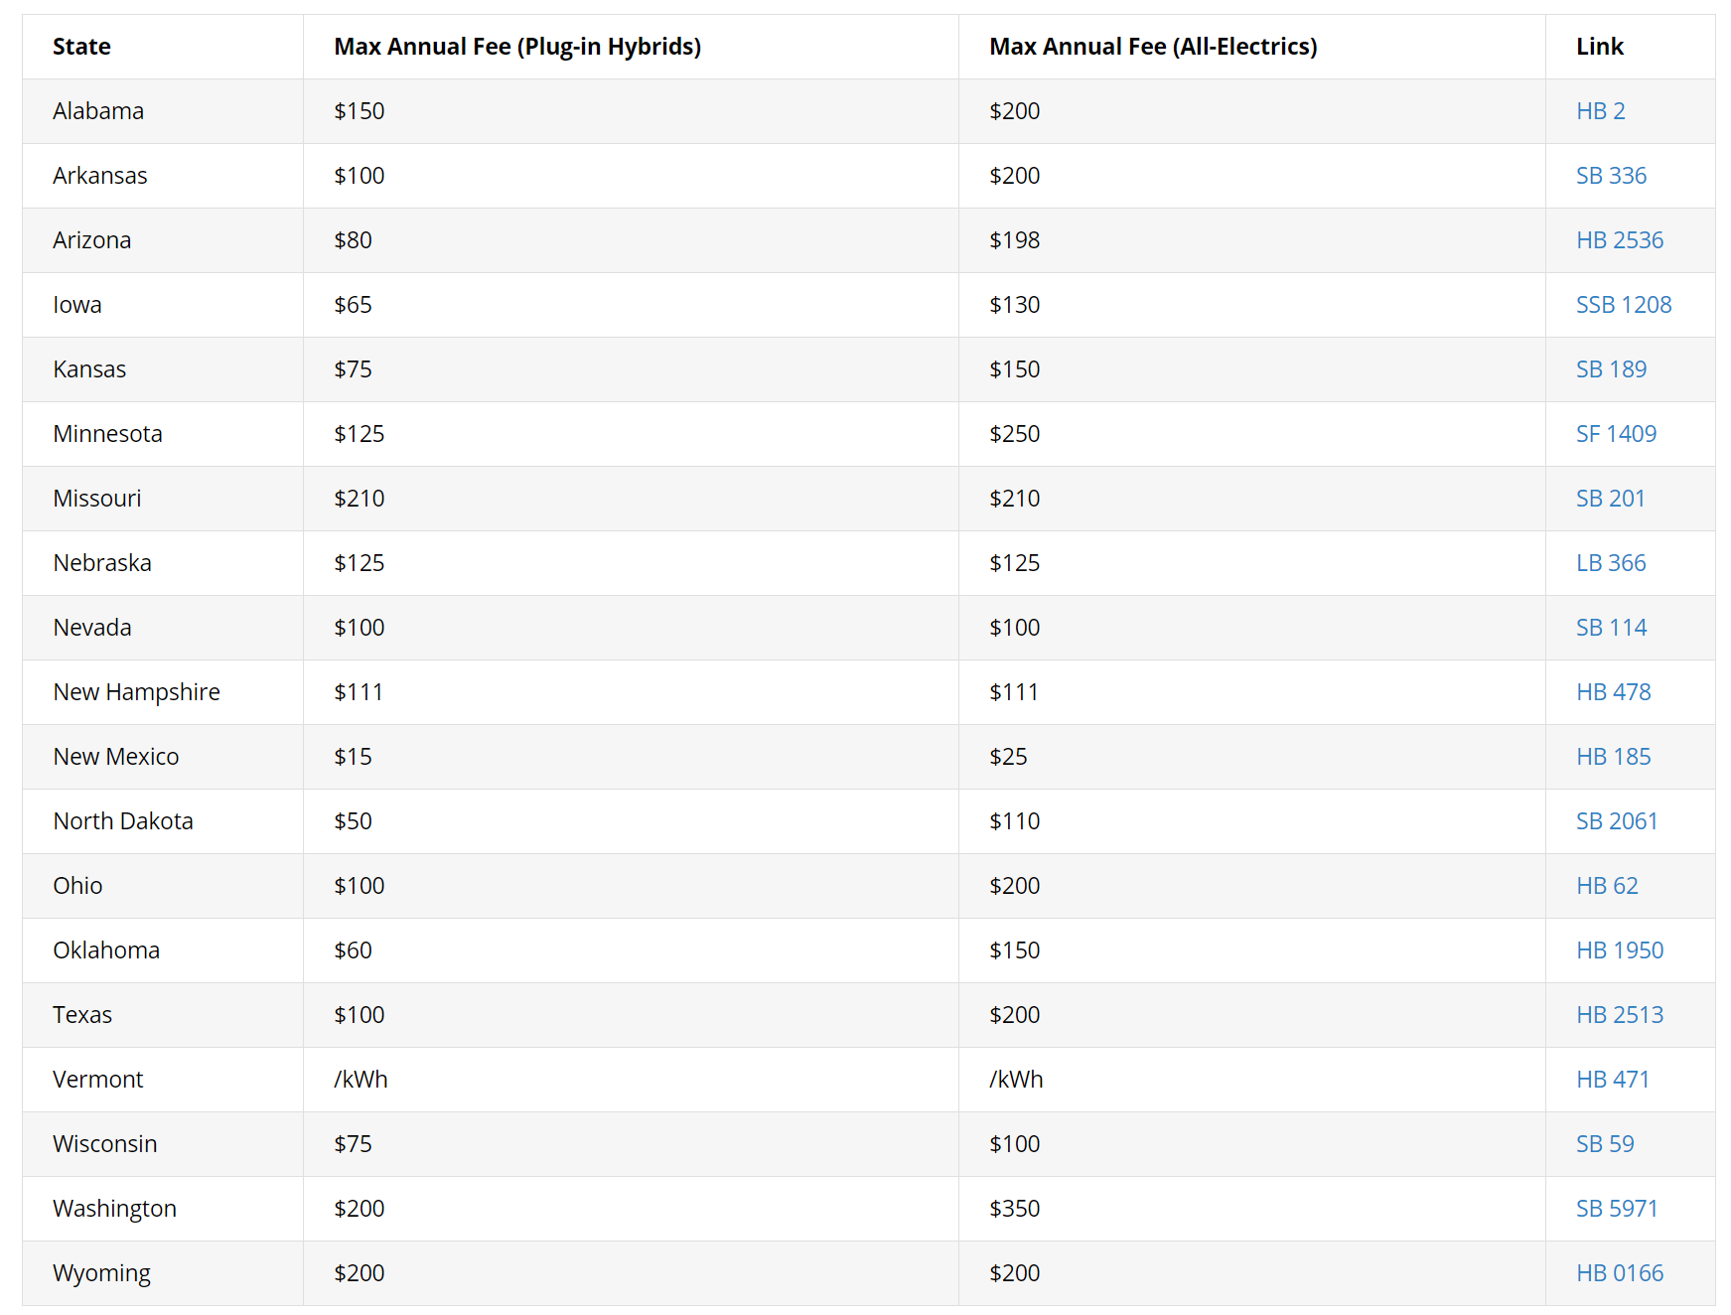This screenshot has width=1731, height=1315.
Task: Open Wyoming's HB 0166 link
Action: pos(1619,1273)
